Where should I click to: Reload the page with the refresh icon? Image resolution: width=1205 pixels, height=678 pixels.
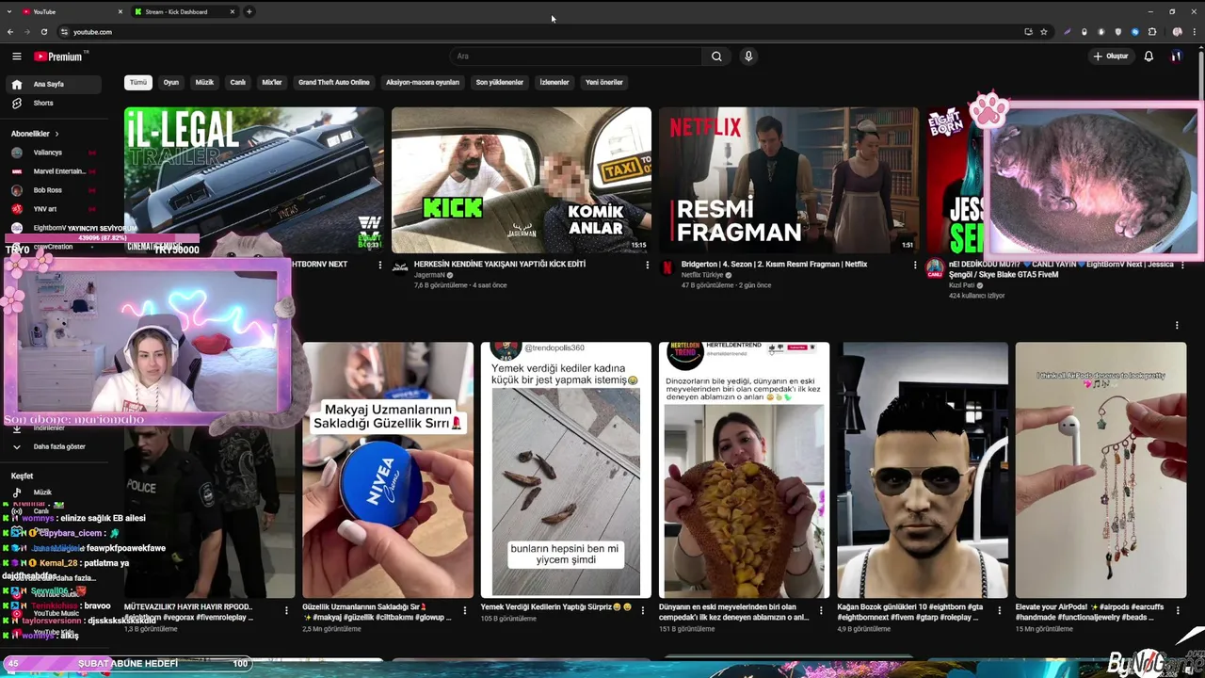tap(43, 32)
